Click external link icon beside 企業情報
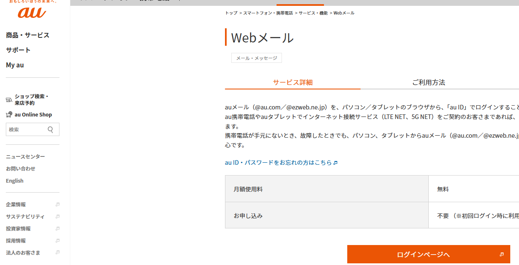 (x=57, y=205)
